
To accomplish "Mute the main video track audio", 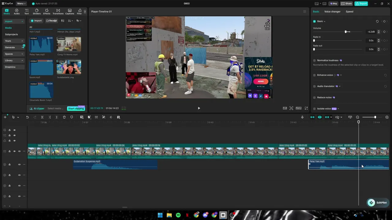I will pyautogui.click(x=19, y=151).
